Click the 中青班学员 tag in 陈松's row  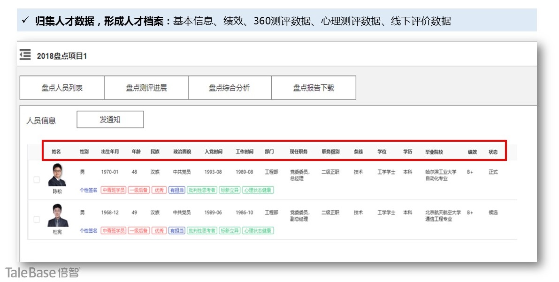(x=113, y=191)
